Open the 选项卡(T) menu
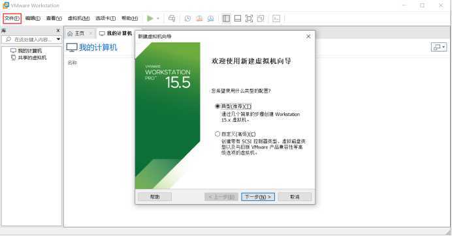The image size is (452, 236). point(106,18)
